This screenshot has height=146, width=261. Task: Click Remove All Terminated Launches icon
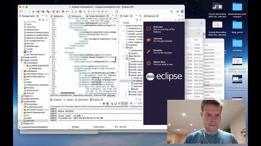[108, 104]
